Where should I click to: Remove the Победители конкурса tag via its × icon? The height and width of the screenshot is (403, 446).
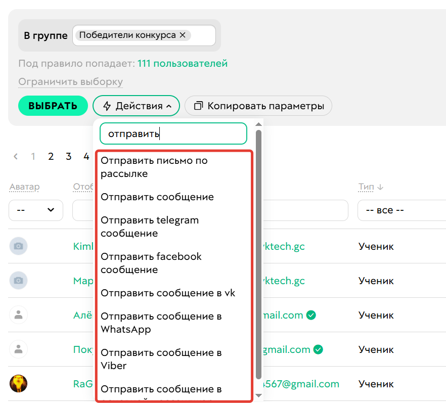pyautogui.click(x=181, y=35)
